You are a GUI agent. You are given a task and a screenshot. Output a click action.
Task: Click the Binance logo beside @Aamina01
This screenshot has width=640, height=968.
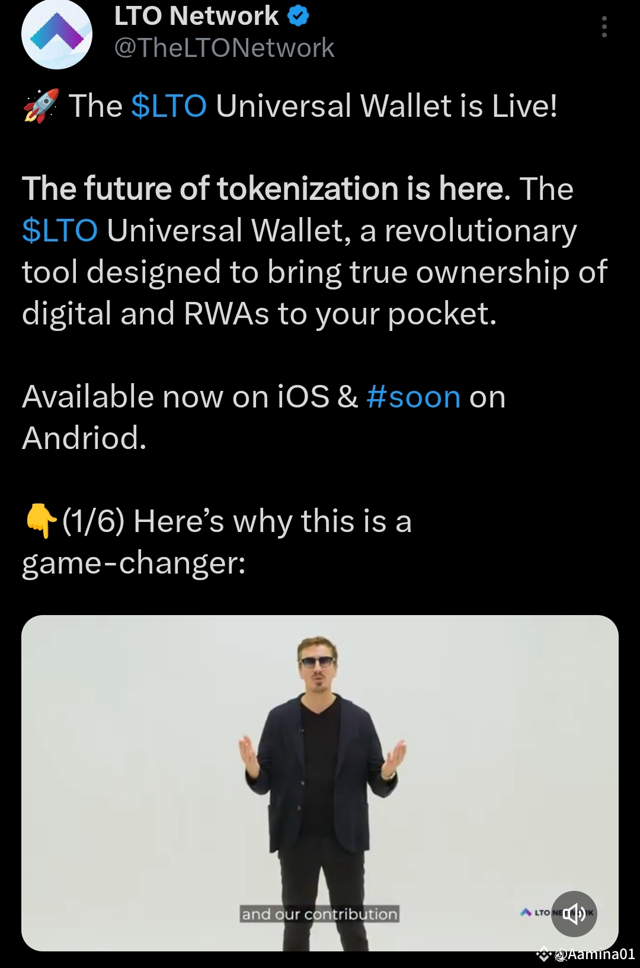pos(544,954)
